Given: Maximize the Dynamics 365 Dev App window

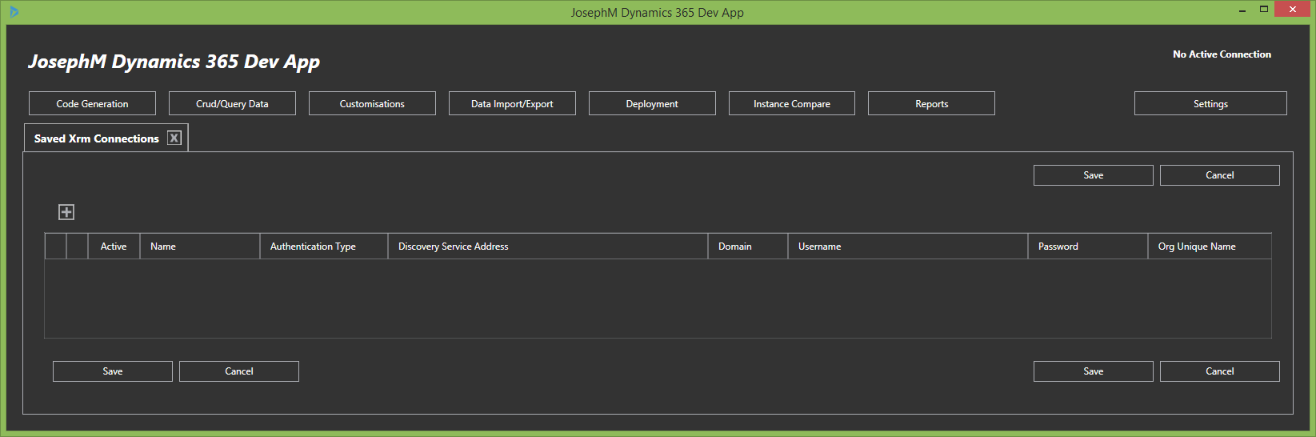Looking at the screenshot, I should [1264, 10].
